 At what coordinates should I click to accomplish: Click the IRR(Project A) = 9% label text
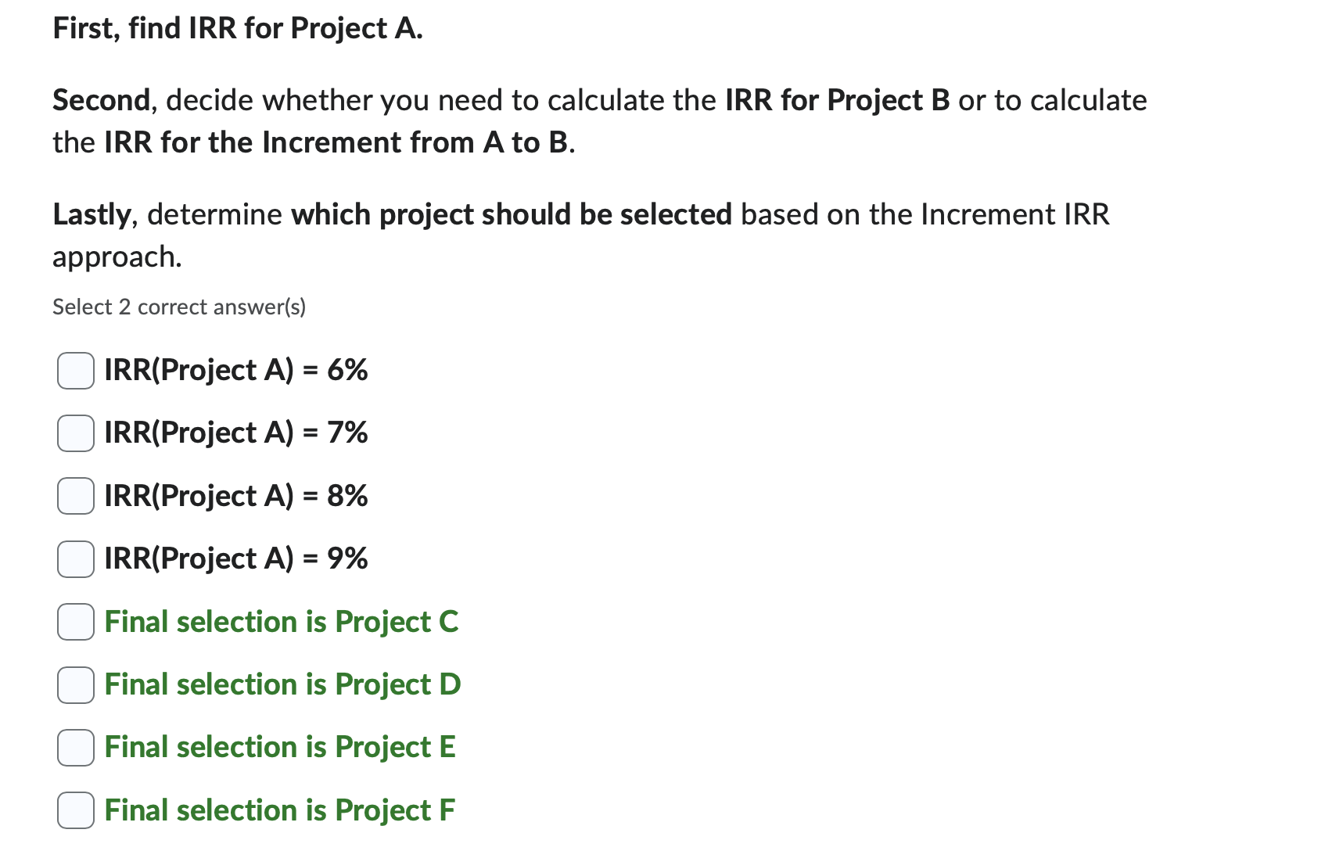pos(235,558)
